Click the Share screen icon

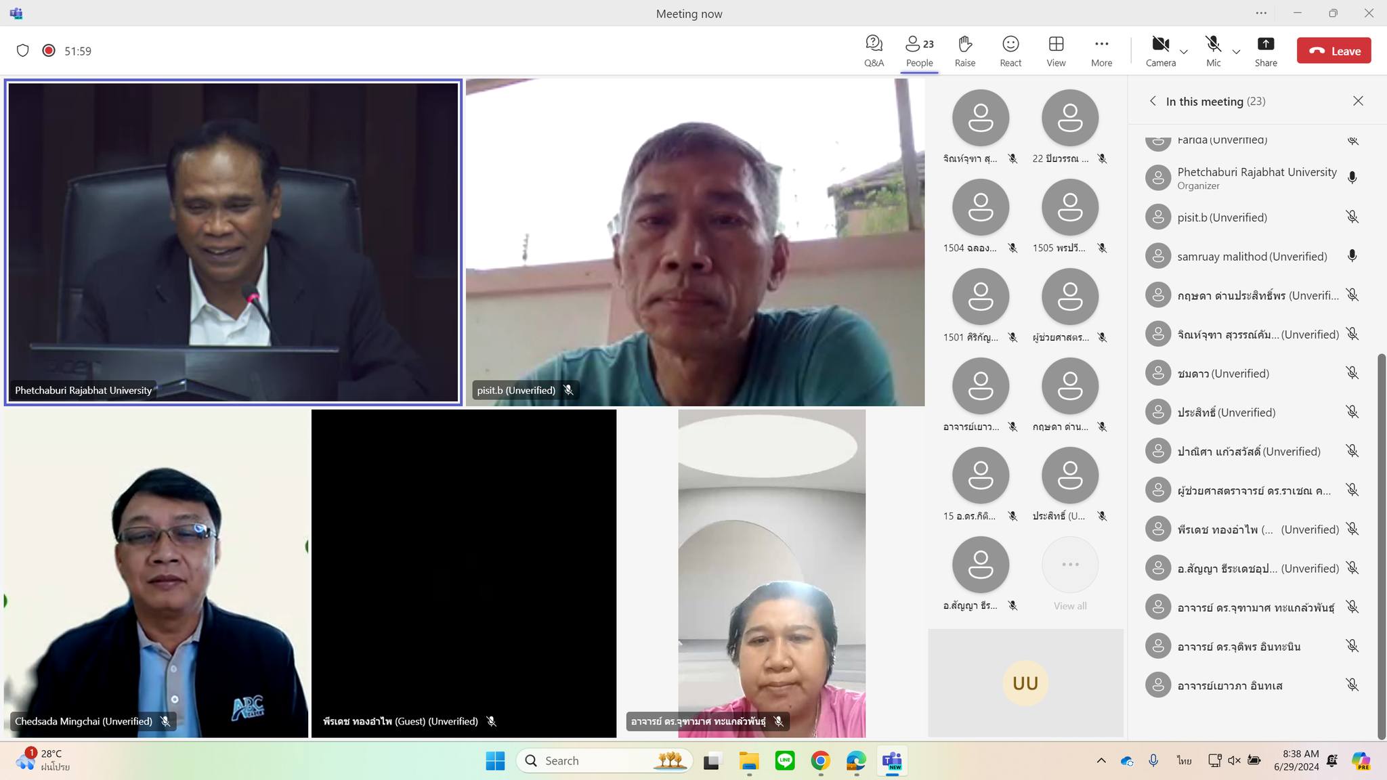pos(1265,51)
